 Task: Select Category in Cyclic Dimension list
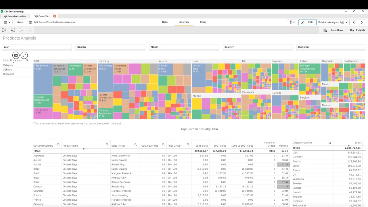coord(8,65)
